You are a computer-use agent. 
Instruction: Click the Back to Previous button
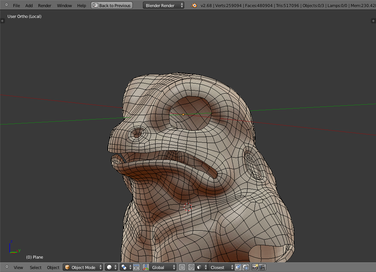click(x=112, y=6)
